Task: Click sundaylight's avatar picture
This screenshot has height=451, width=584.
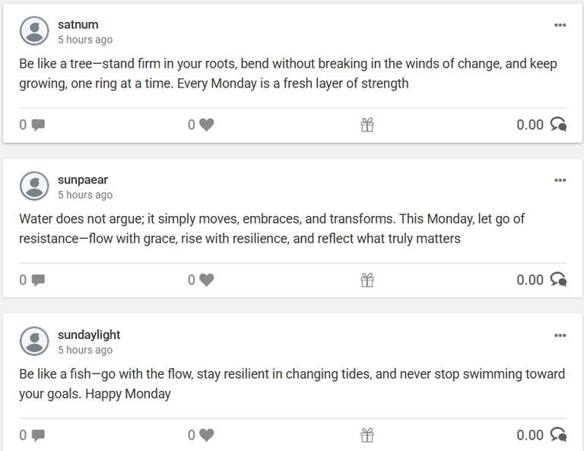Action: click(34, 341)
